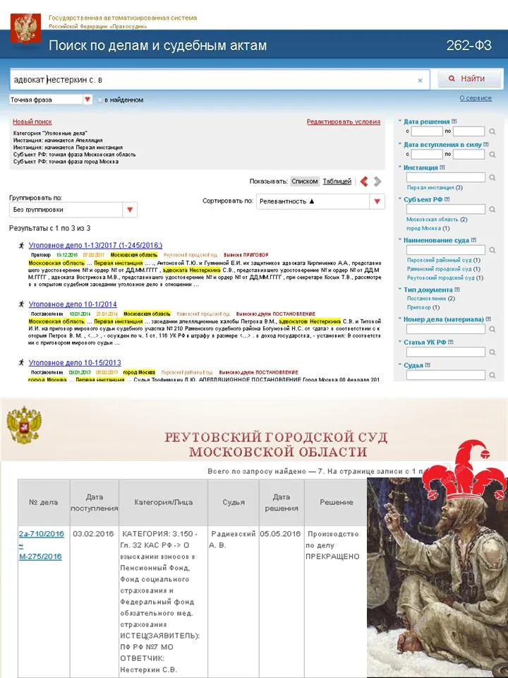This screenshot has width=508, height=678.
Task: Click search icon for 'Дата решения' filter
Action: pyautogui.click(x=492, y=131)
